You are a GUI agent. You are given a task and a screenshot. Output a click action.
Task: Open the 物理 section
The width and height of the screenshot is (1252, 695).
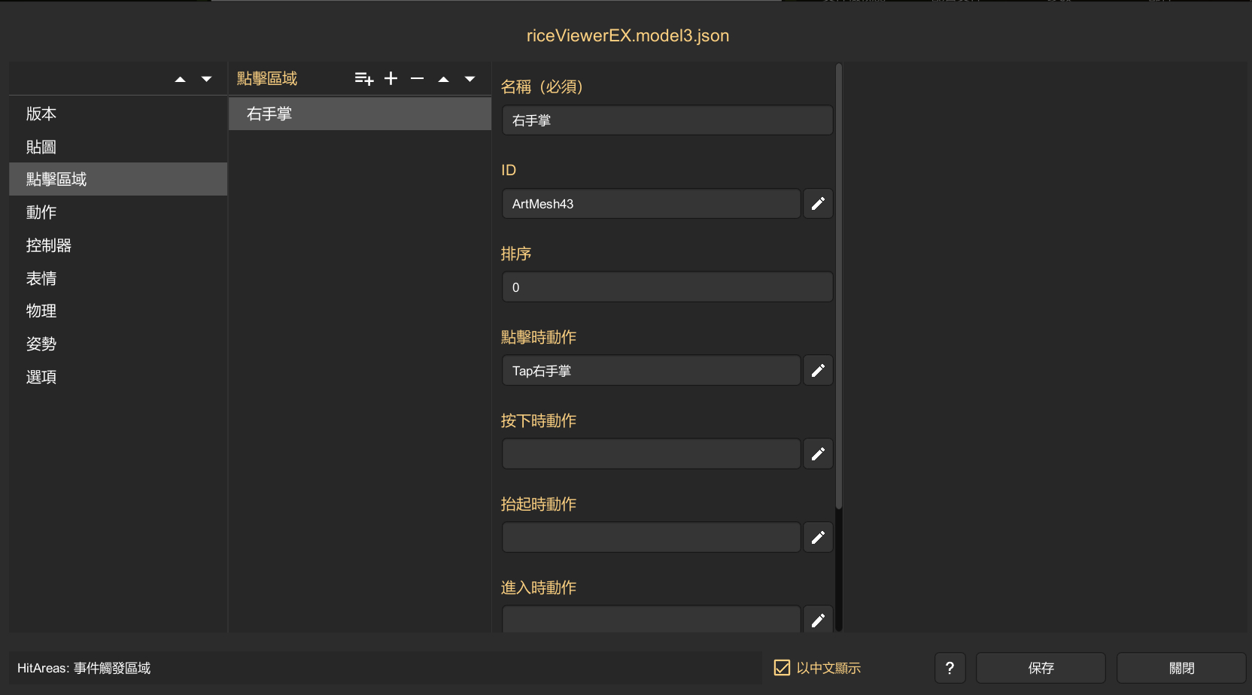tap(41, 311)
